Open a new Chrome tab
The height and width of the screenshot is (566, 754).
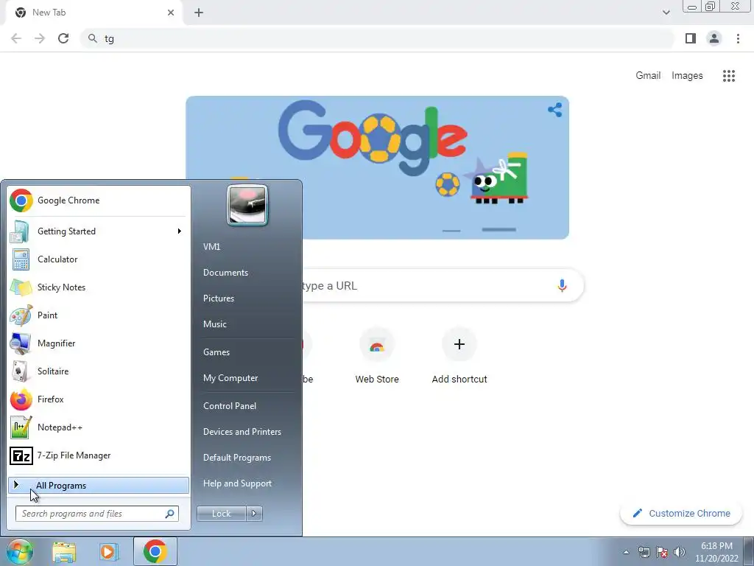(199, 13)
